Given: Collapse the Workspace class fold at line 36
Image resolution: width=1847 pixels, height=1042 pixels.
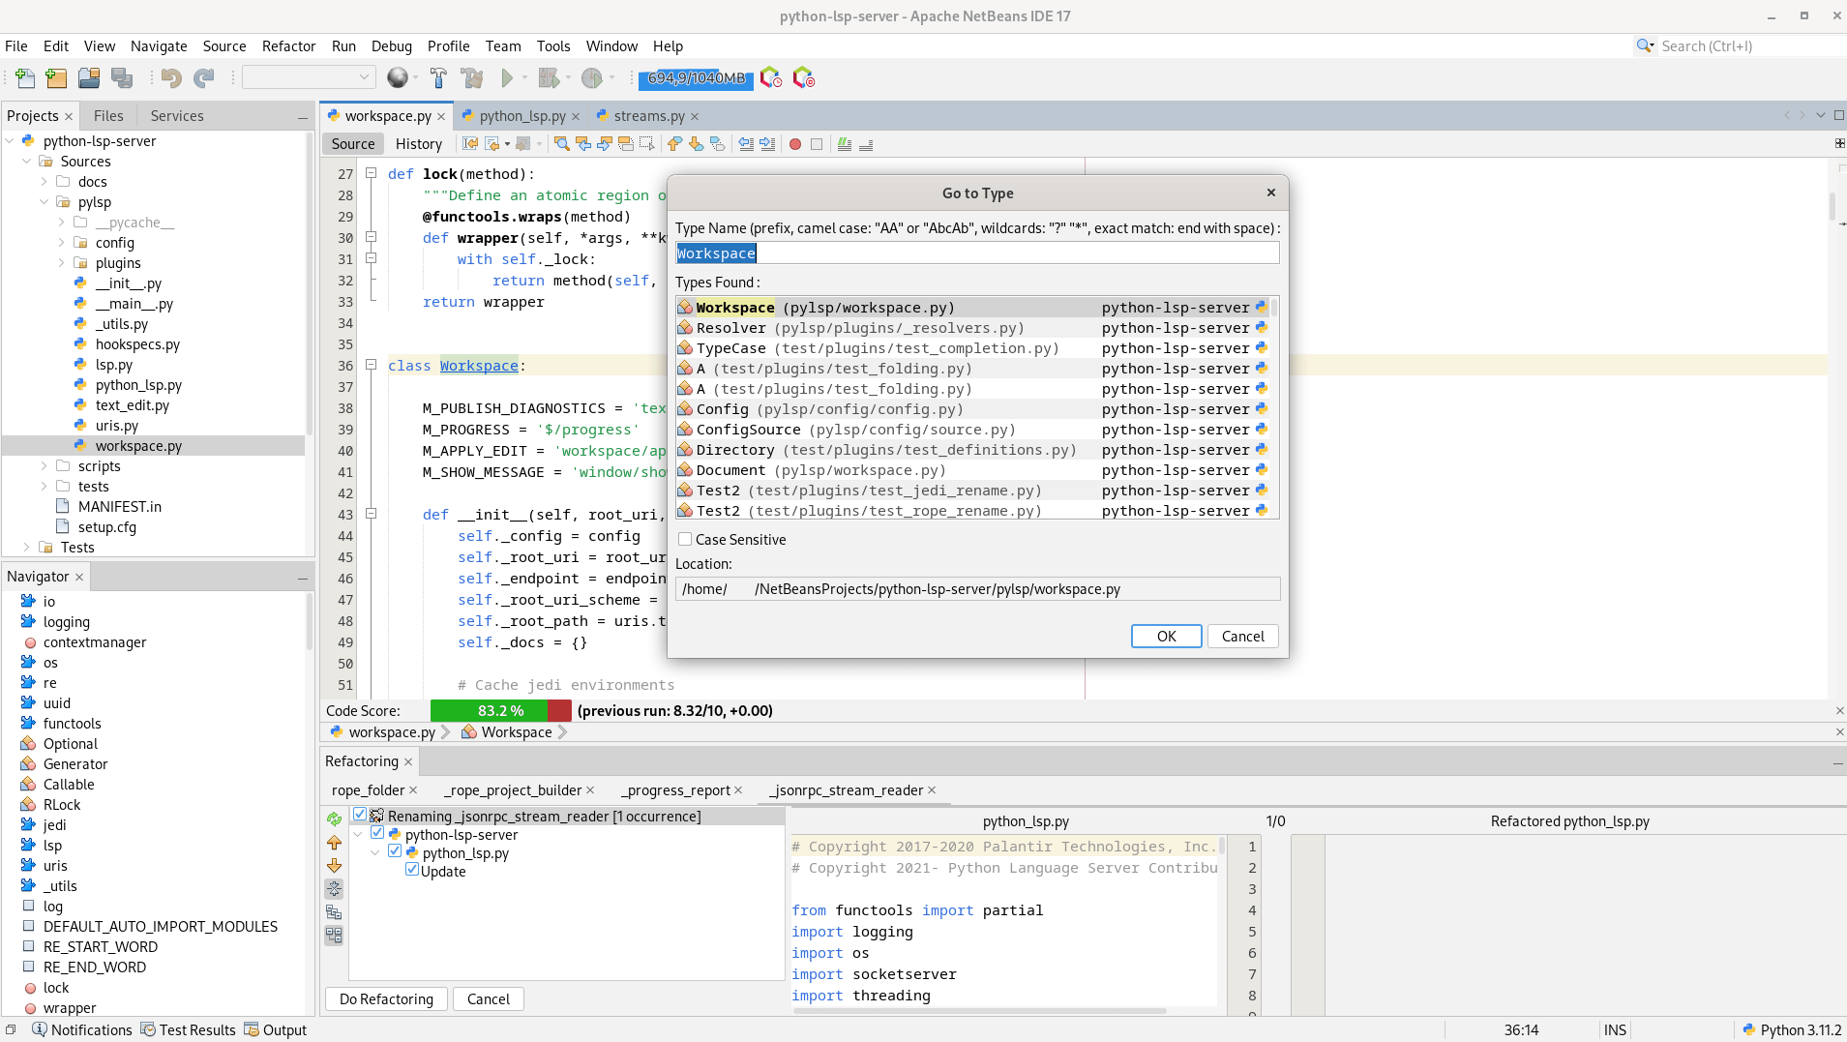Looking at the screenshot, I should point(371,366).
